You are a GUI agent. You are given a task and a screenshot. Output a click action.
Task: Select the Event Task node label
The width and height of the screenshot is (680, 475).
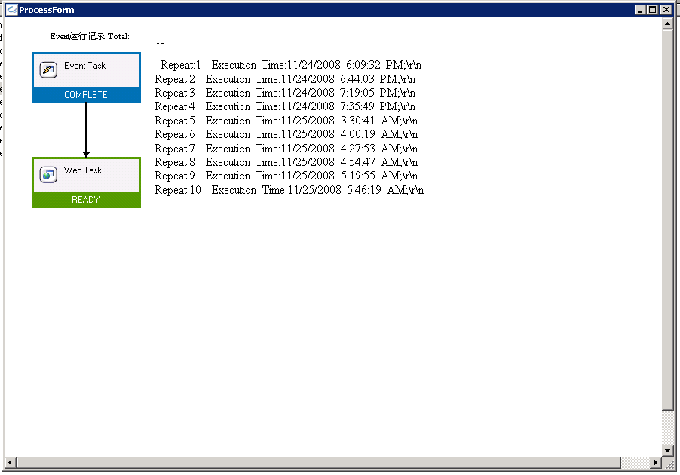85,66
